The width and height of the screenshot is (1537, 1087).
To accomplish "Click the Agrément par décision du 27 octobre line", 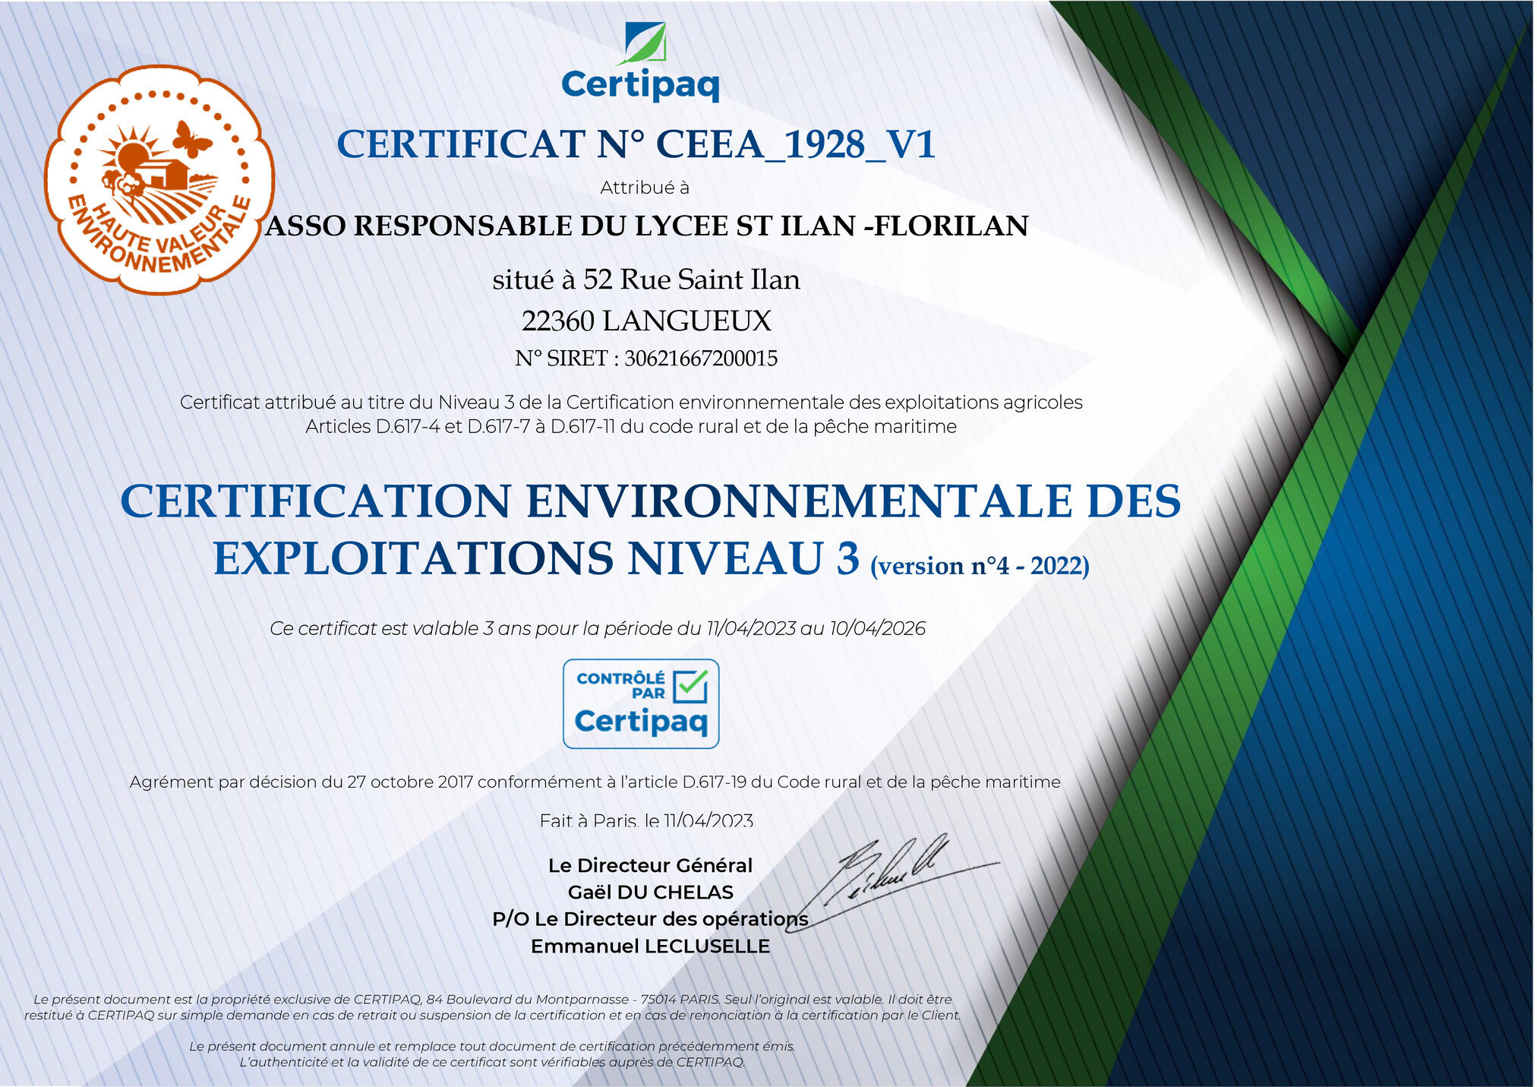I will [595, 782].
